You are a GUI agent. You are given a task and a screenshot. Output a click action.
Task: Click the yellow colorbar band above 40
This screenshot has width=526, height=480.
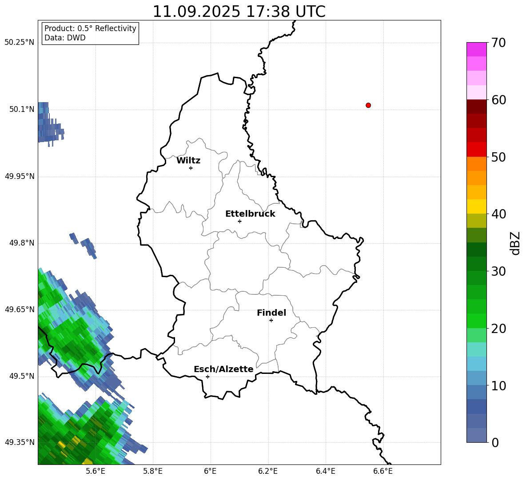477,206
